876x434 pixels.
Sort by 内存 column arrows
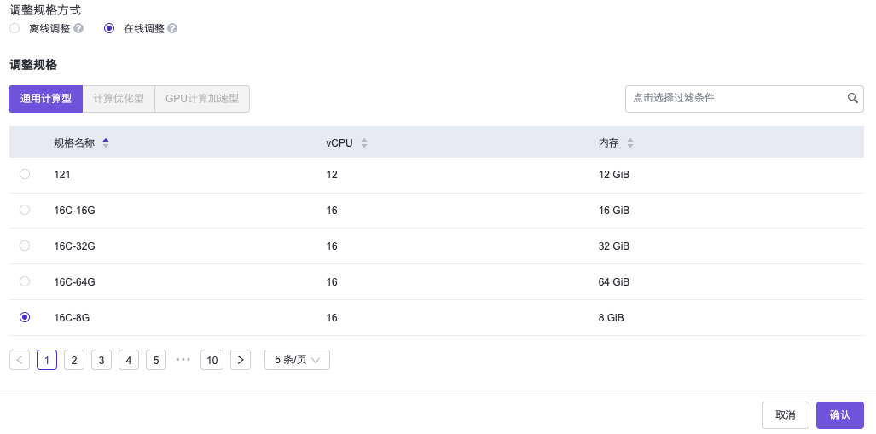click(630, 142)
